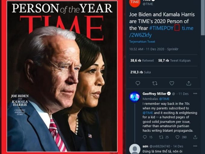Click the reply icon under TIME's tweet
Screen dimensions: 205x154
(x=138, y=83)
